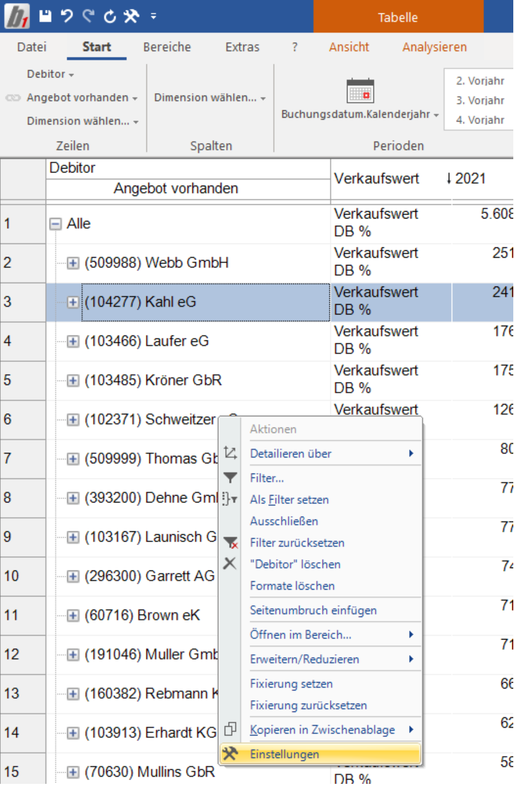Open the Debitor dimension dropdown
Viewport: 515px width, 786px height.
(x=50, y=74)
